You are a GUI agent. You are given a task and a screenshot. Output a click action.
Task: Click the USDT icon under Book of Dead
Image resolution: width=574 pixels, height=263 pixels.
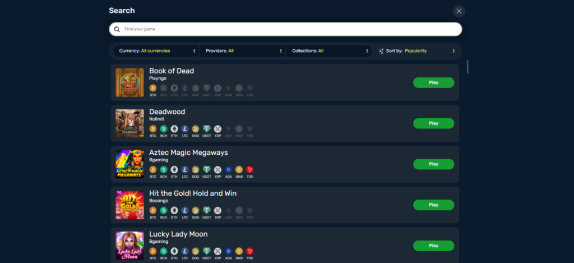click(x=207, y=88)
